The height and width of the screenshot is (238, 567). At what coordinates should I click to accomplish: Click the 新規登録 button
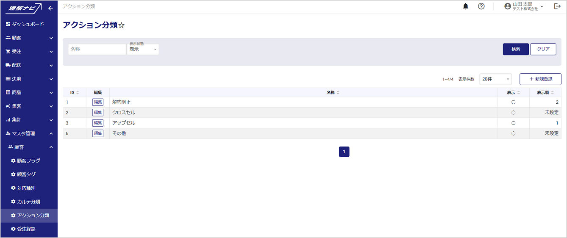coord(540,79)
